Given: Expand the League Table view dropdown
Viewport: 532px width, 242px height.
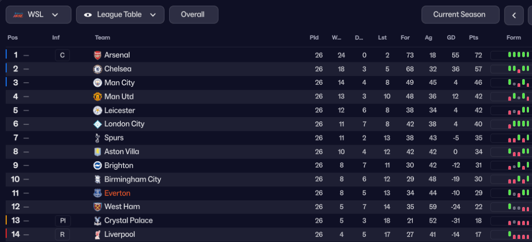Looking at the screenshot, I should (120, 15).
